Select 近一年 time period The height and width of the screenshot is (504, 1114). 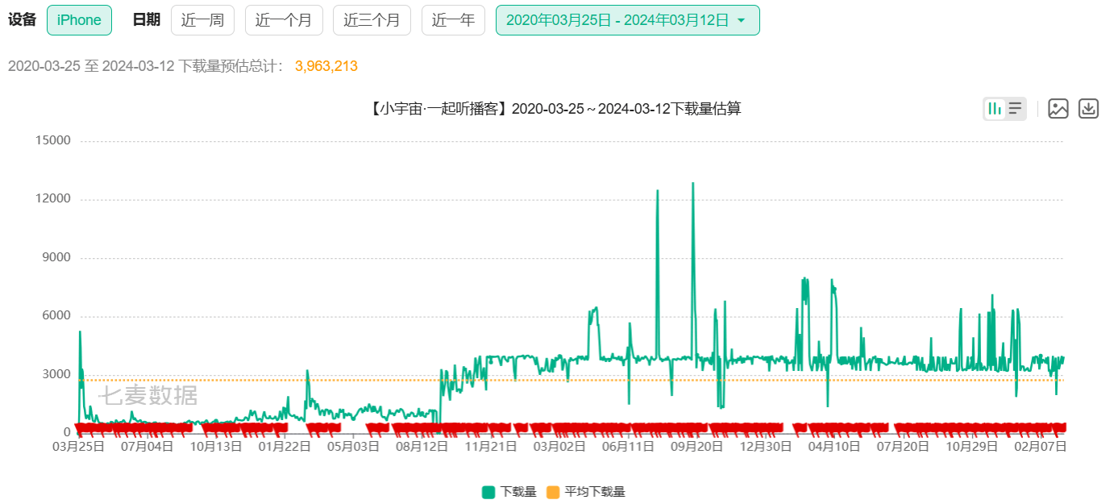click(453, 20)
